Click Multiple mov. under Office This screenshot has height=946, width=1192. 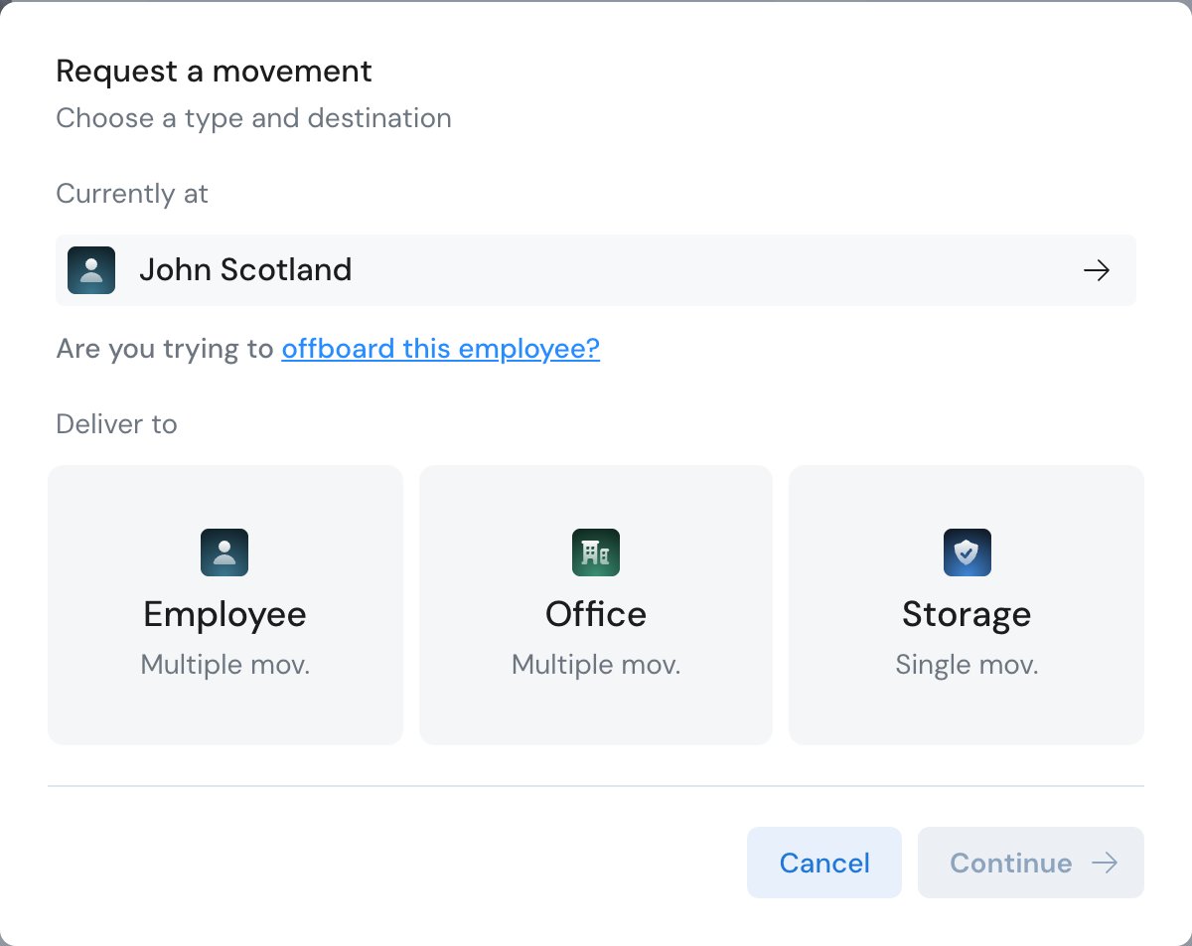point(596,665)
